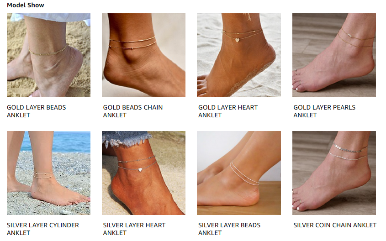Click the Model Show heading
The image size is (386, 241).
[x=26, y=5]
